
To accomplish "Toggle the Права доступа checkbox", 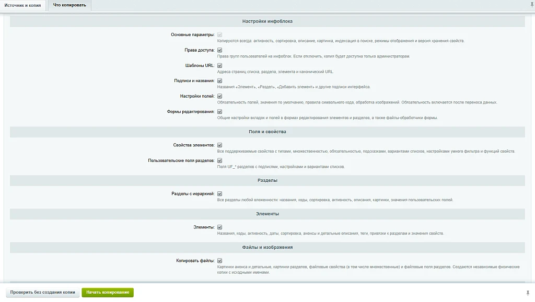I will point(220,50).
